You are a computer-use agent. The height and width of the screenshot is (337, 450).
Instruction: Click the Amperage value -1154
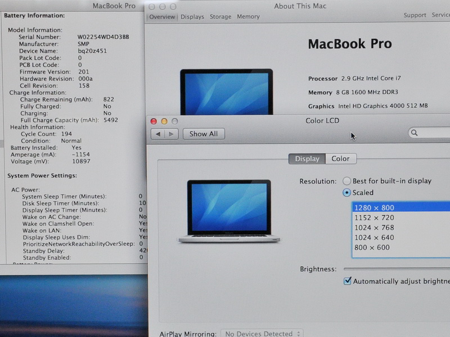coord(80,154)
